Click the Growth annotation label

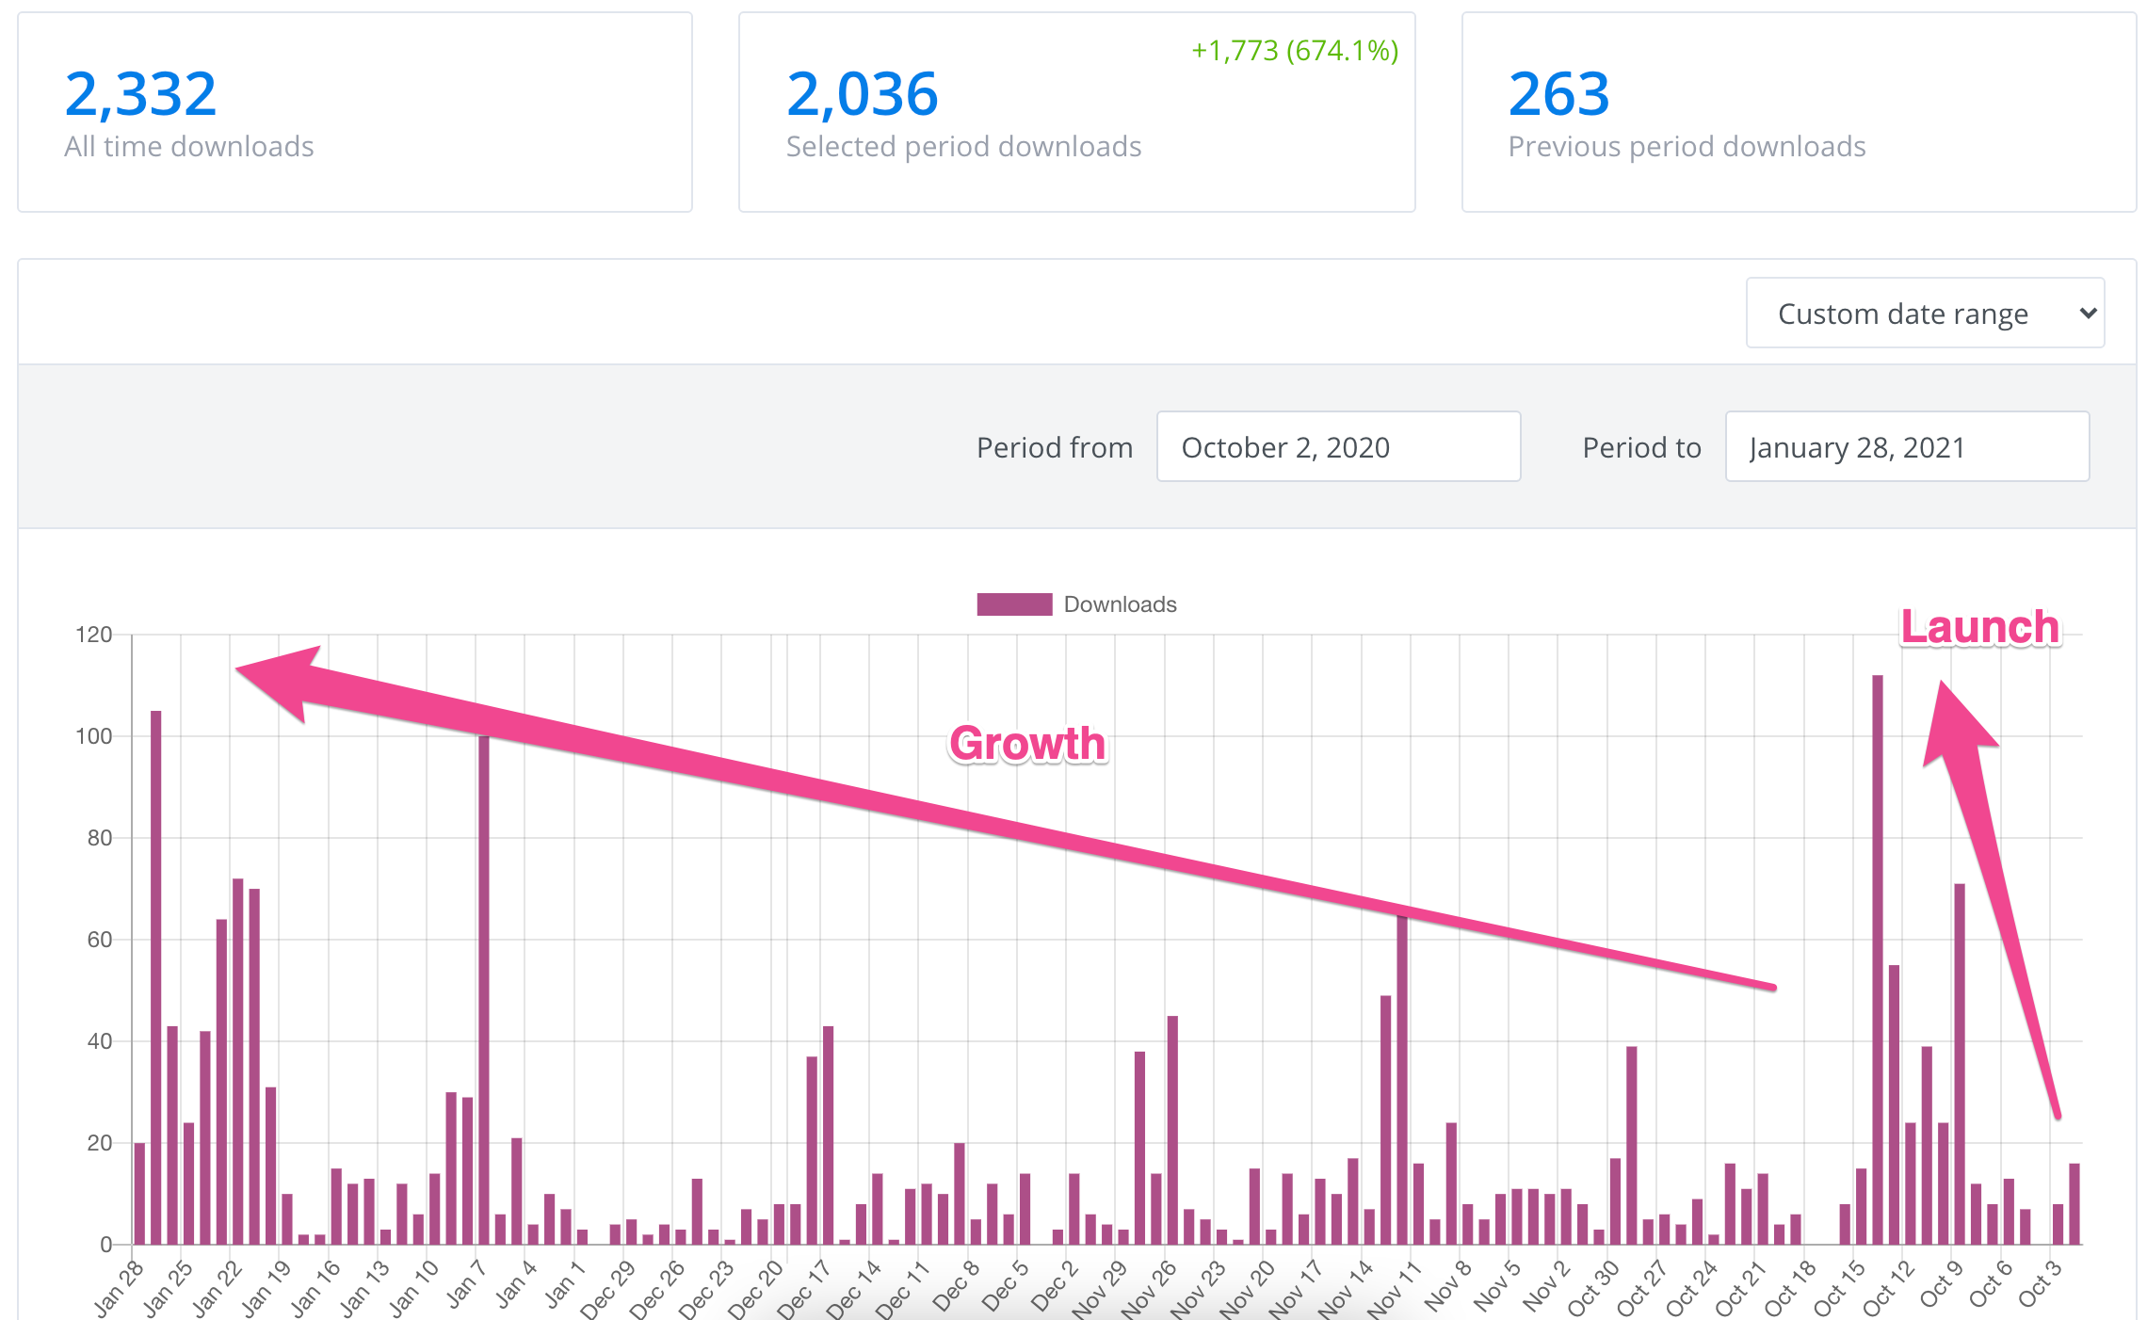(1027, 744)
